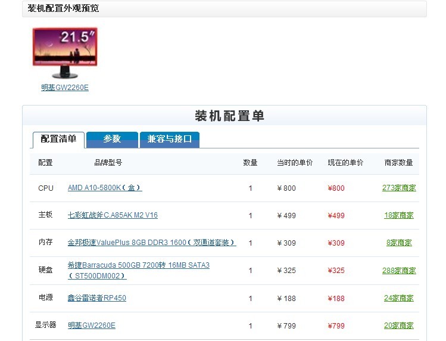View the 273家商家 merchants link

click(399, 188)
